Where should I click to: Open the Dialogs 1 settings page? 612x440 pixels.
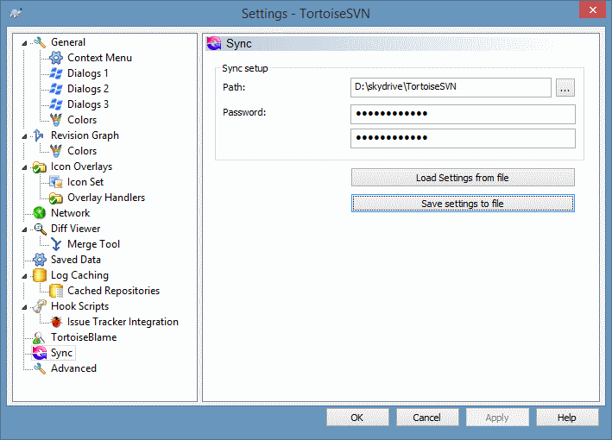[x=88, y=73]
